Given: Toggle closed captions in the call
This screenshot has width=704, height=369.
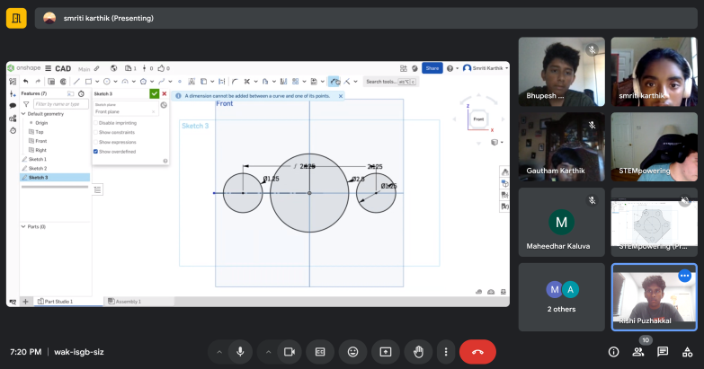Looking at the screenshot, I should (x=320, y=352).
